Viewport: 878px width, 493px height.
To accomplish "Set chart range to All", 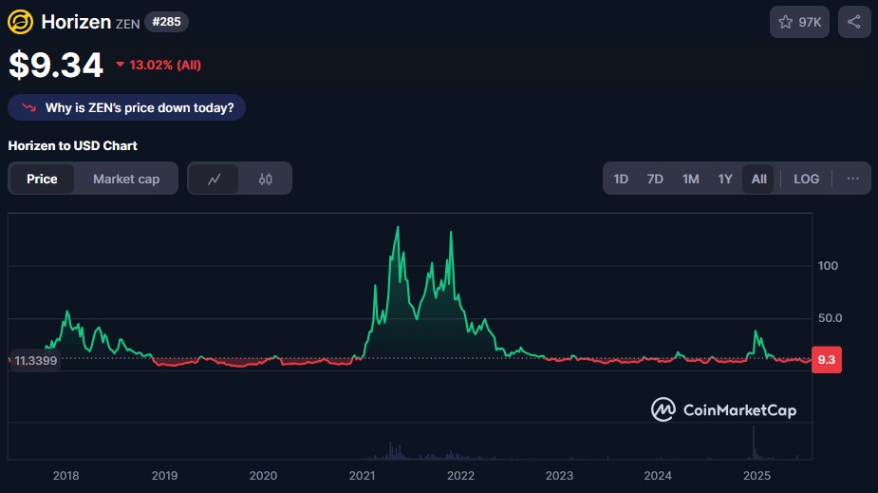I will tap(758, 179).
